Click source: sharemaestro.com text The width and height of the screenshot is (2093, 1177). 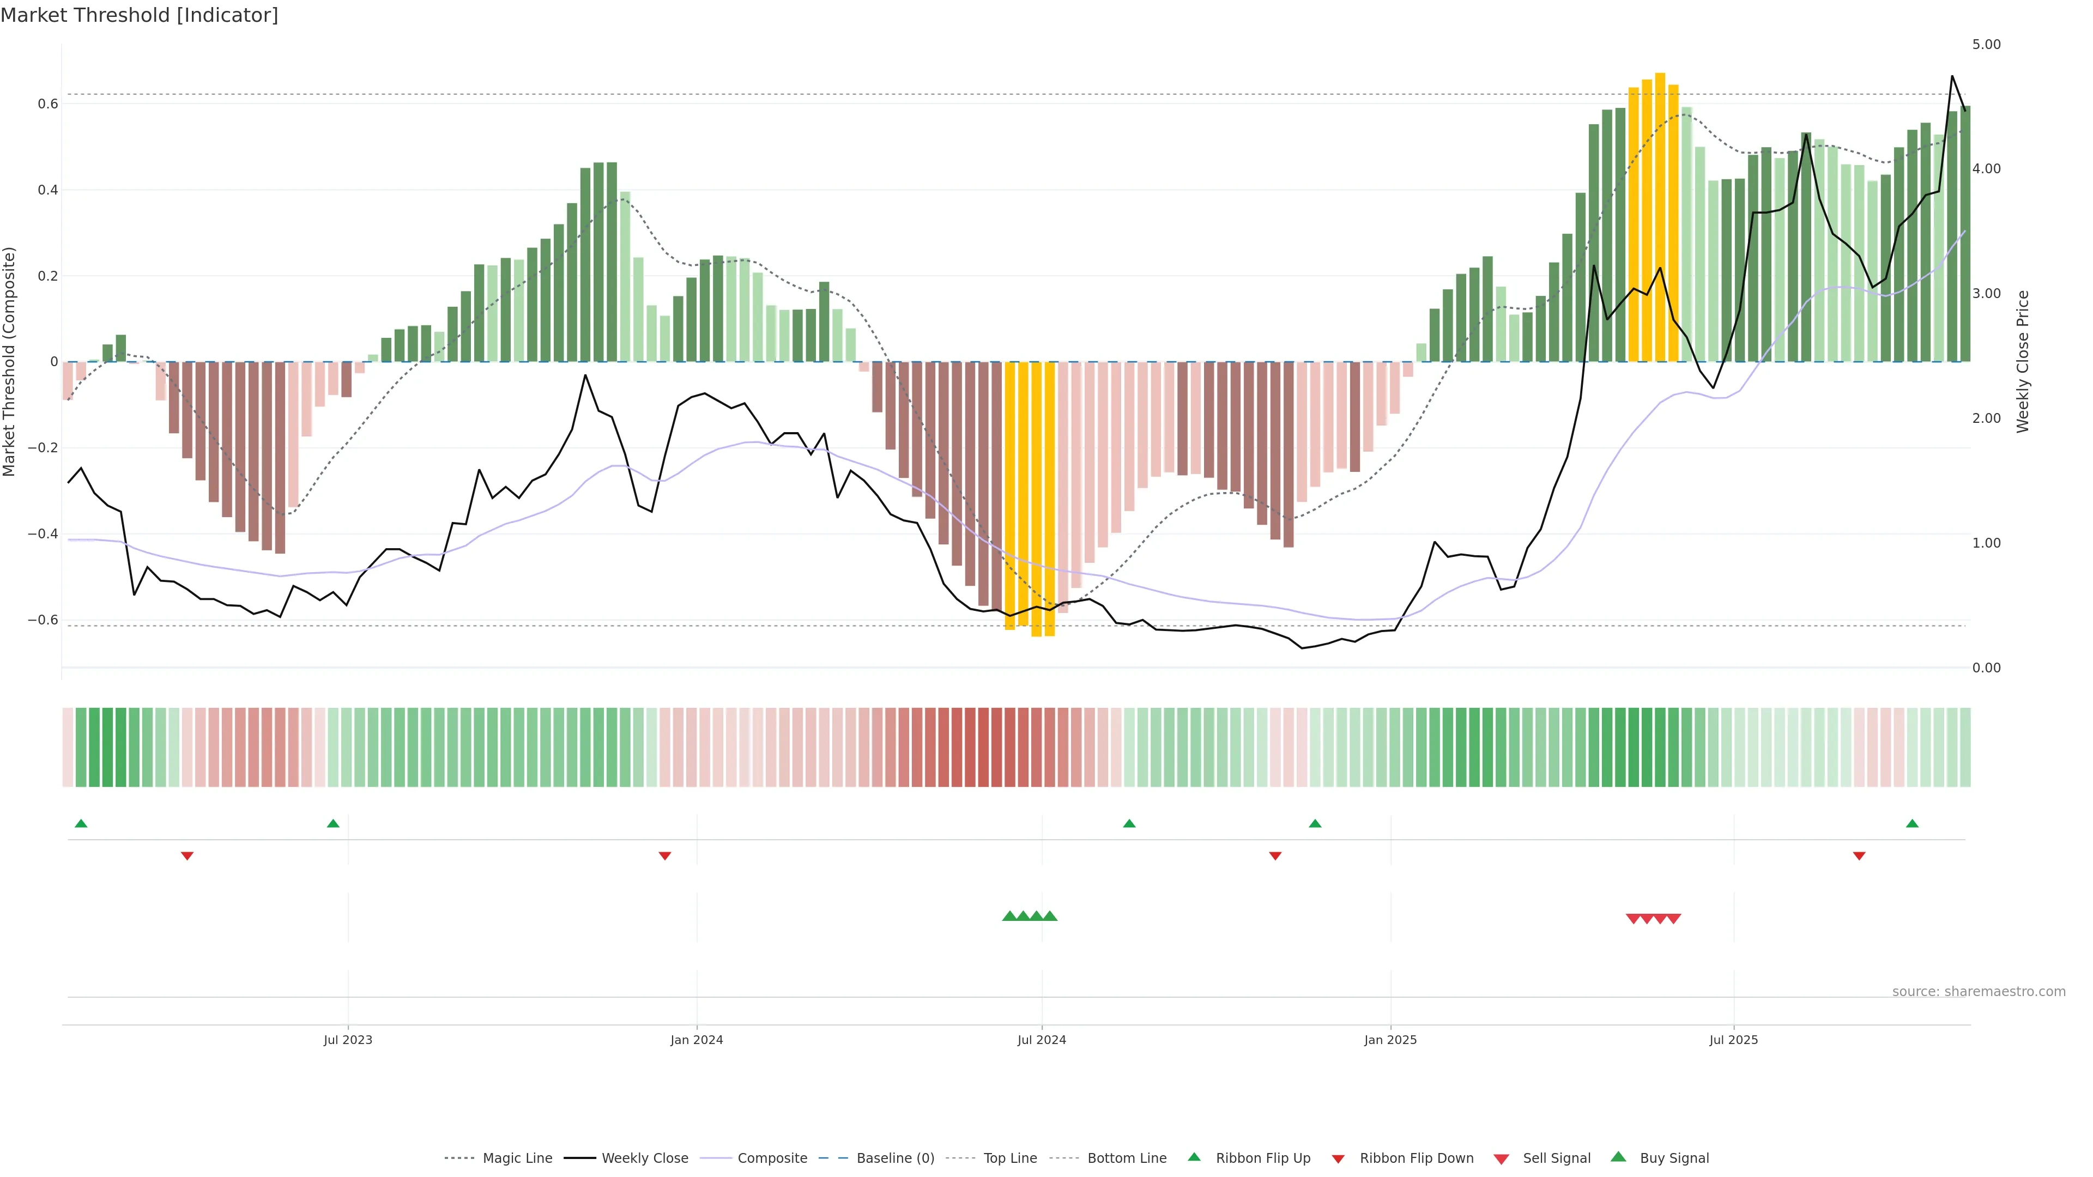(1979, 992)
